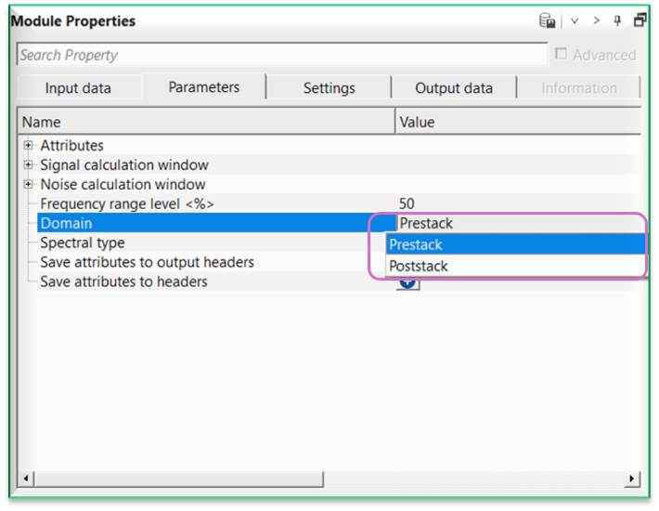659x511 pixels.
Task: Click the database save icon in title bar
Action: coord(548,20)
